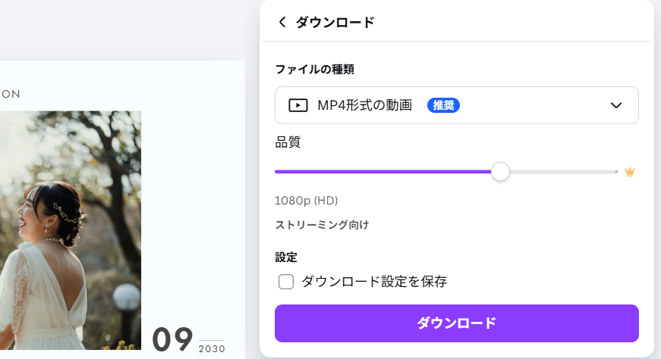Viewport: 661px width, 359px height.
Task: Expand the file type dropdown chevron
Action: (616, 105)
